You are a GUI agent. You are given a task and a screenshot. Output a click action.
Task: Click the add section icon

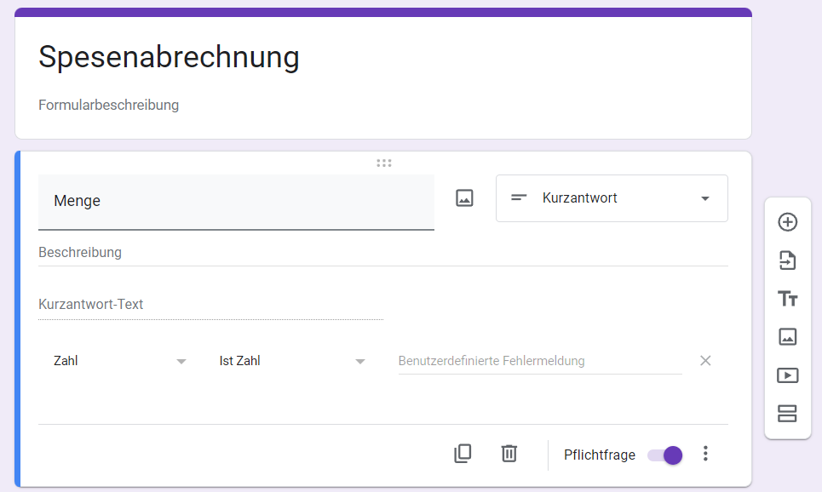(788, 414)
